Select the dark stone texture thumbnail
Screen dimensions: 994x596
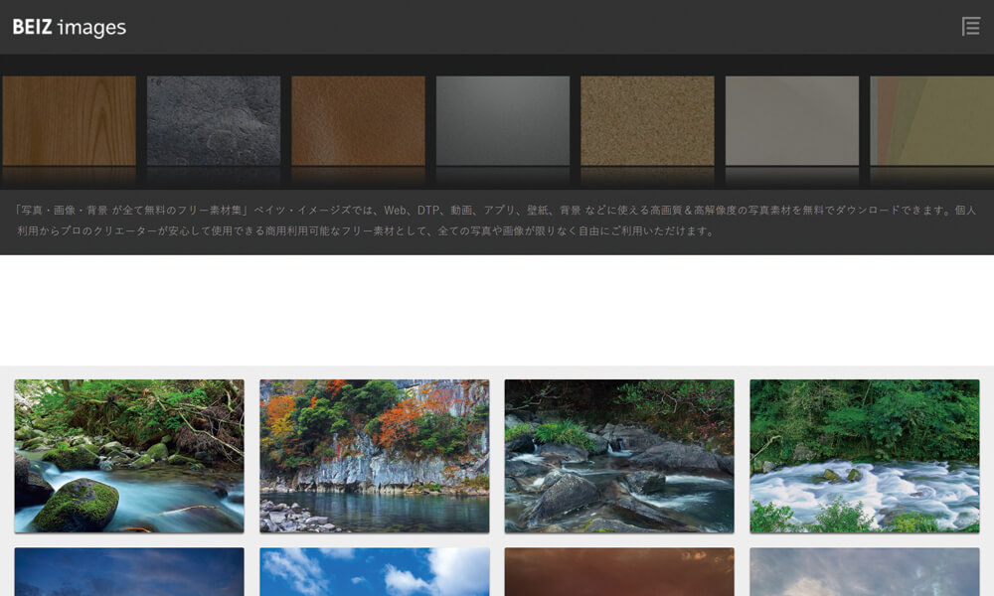point(214,121)
